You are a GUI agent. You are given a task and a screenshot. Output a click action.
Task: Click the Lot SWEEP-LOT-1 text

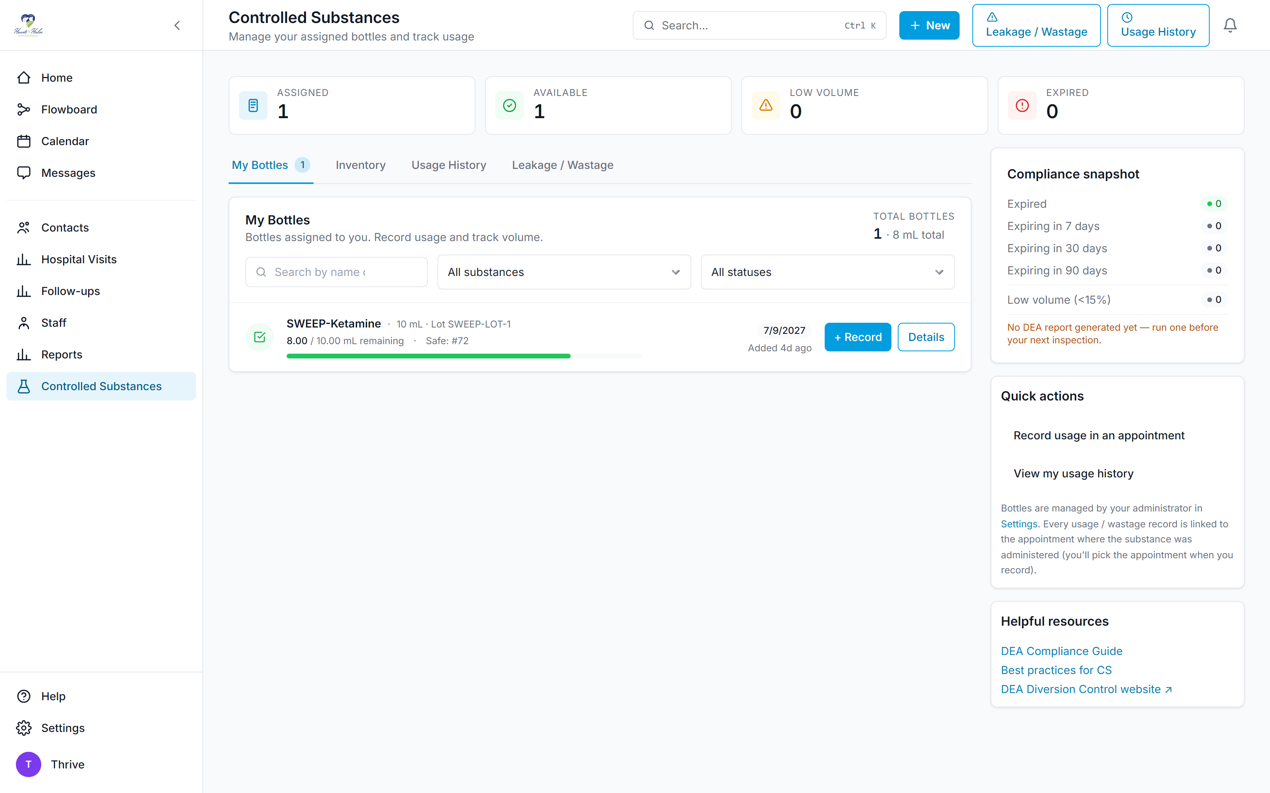click(x=471, y=324)
